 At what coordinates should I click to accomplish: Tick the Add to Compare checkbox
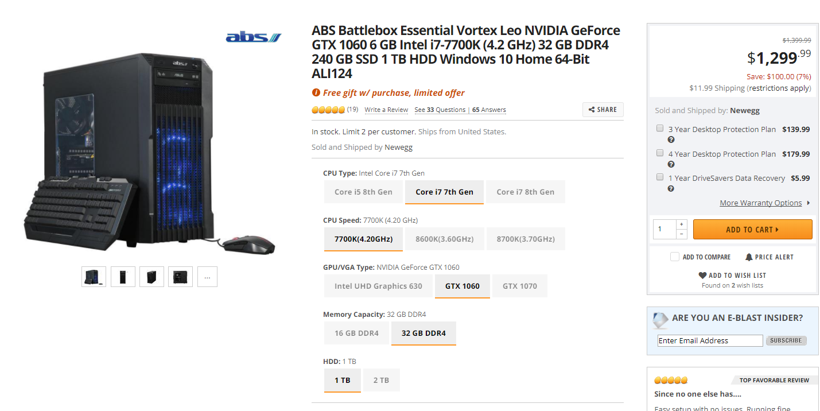pos(675,257)
